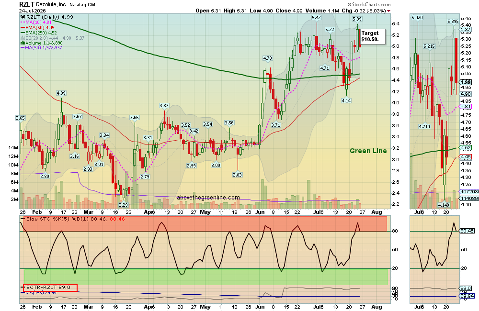Click the Slow STO %K(5) %D(1) indicator title
The image size is (479, 311).
coord(73,219)
